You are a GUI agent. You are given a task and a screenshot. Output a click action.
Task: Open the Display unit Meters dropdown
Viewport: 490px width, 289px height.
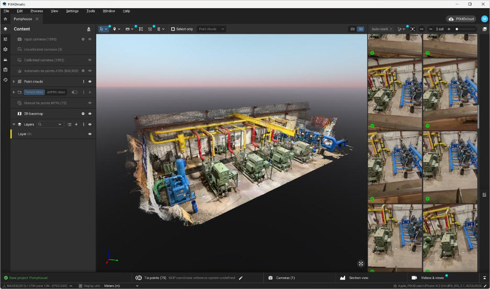(121, 286)
